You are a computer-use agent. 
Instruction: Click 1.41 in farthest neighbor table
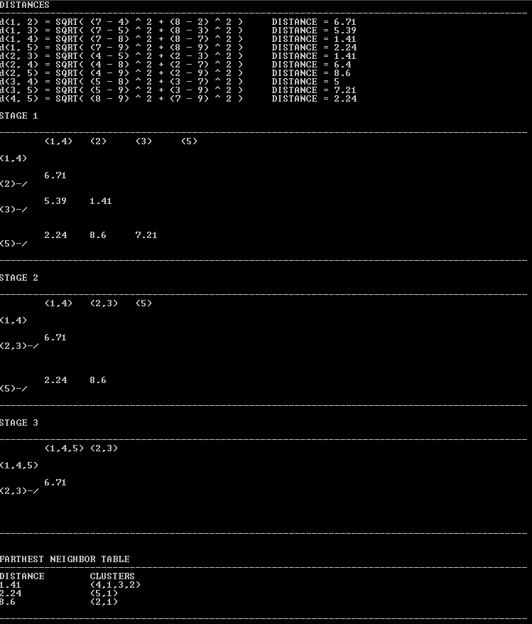(x=11, y=585)
